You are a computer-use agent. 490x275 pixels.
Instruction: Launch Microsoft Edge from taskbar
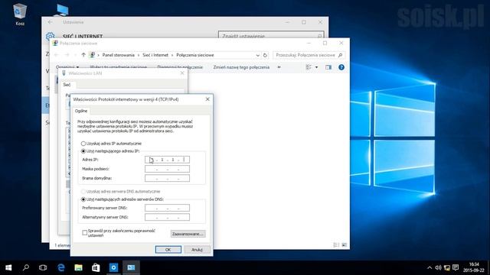61,267
